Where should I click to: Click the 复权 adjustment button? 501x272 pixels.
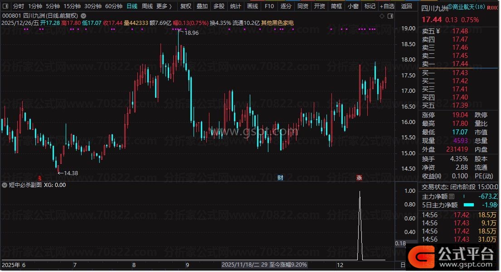pyautogui.click(x=186, y=6)
